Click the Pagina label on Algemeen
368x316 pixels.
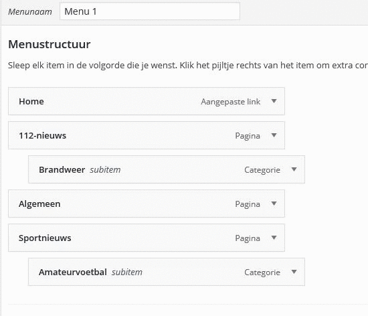tap(248, 204)
